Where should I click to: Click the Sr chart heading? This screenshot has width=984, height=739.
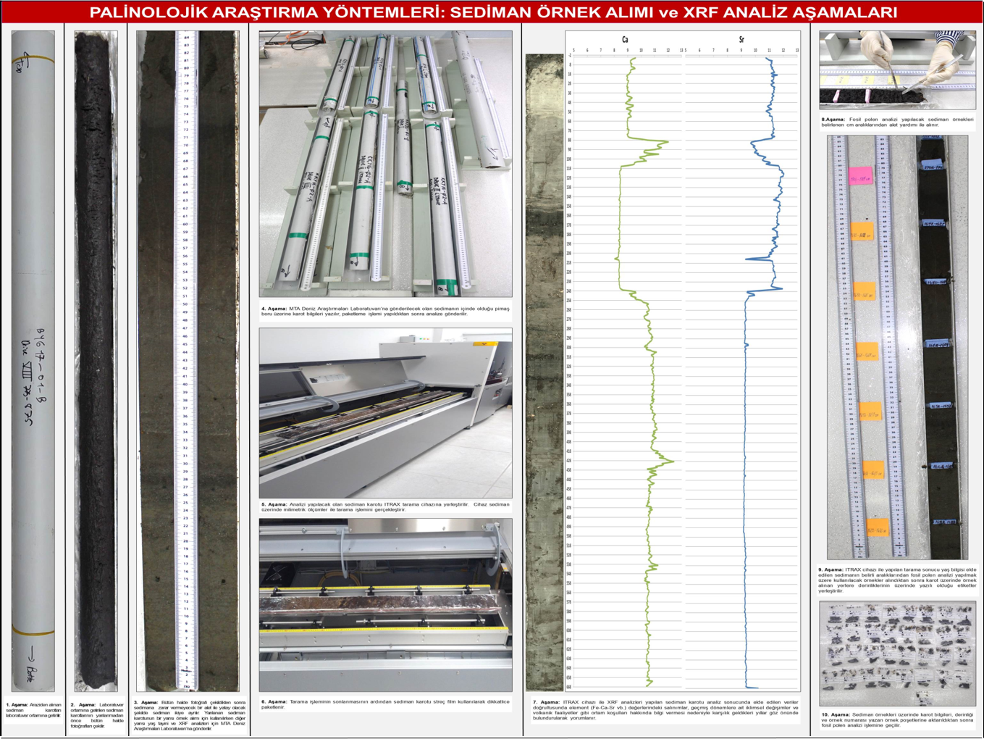coord(741,40)
